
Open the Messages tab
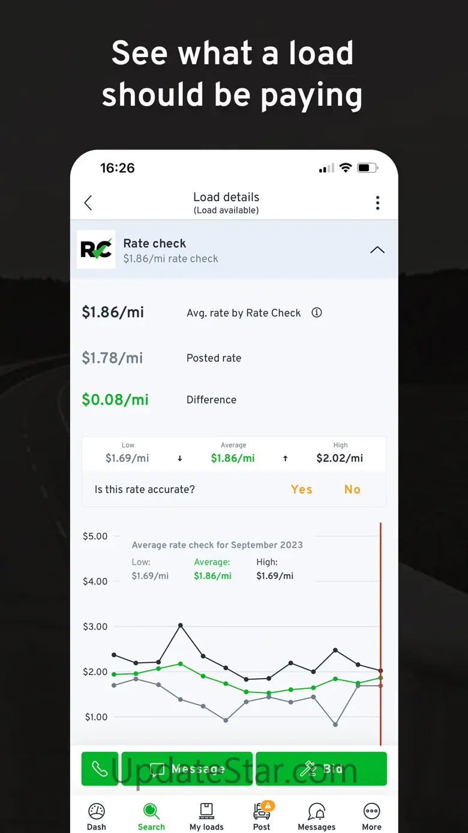(317, 817)
